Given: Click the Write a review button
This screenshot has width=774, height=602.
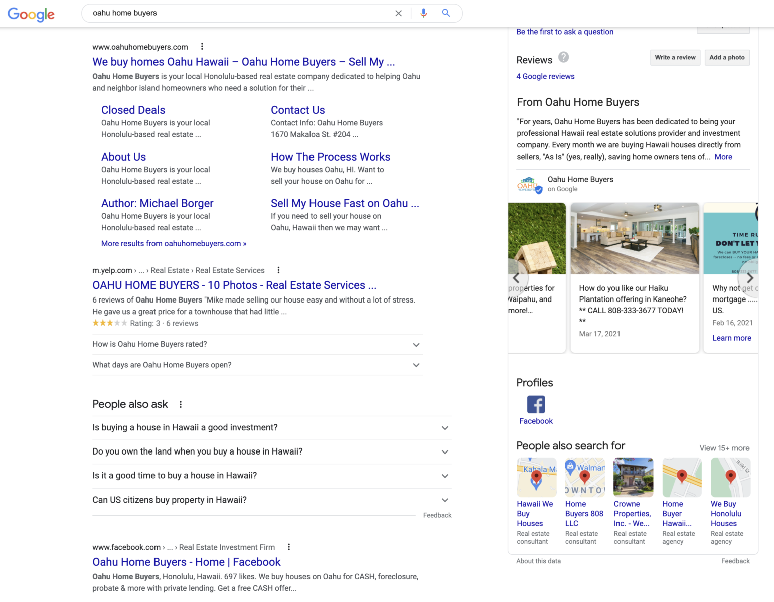Looking at the screenshot, I should coord(675,58).
